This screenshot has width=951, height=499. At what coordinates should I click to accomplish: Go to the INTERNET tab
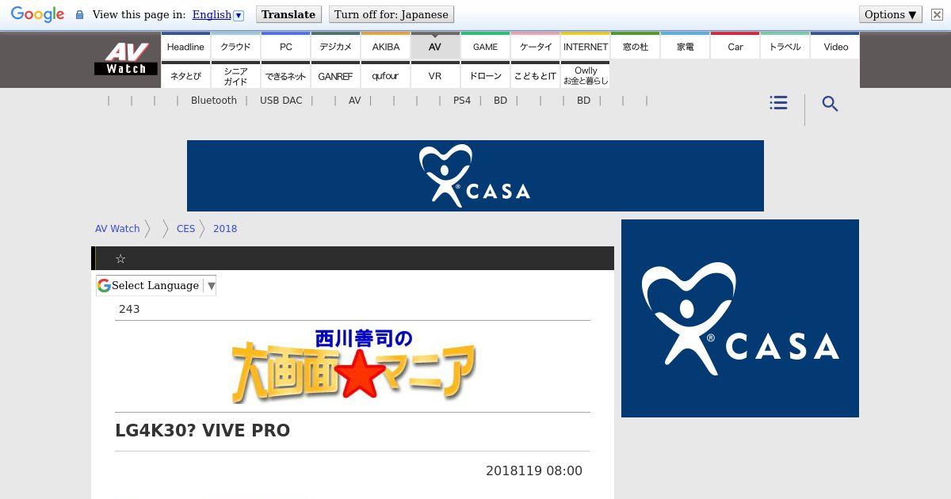[x=586, y=46]
